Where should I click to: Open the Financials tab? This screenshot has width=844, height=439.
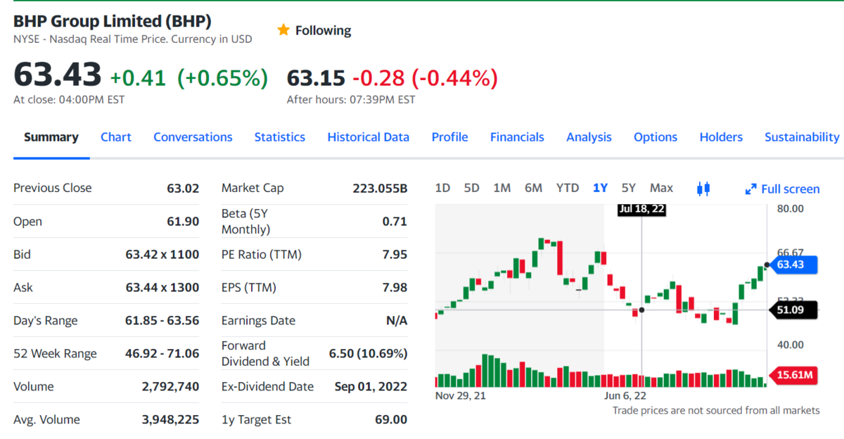point(517,137)
